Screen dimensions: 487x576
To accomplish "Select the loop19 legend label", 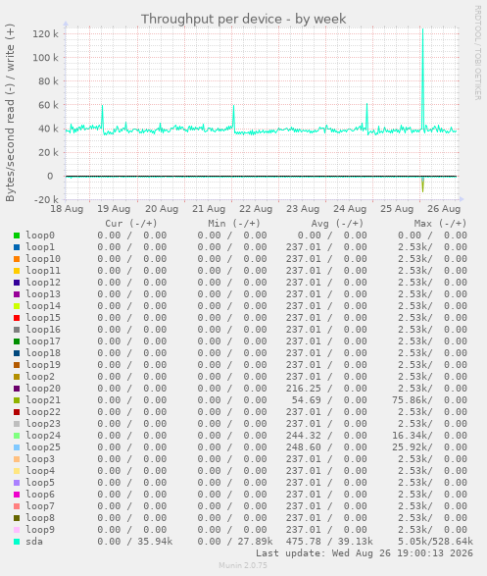I will point(43,365).
